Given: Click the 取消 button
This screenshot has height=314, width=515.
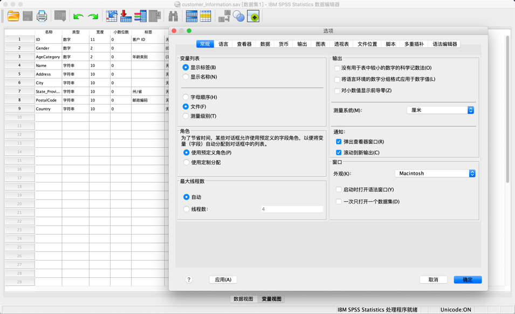Looking at the screenshot, I should pyautogui.click(x=433, y=279).
